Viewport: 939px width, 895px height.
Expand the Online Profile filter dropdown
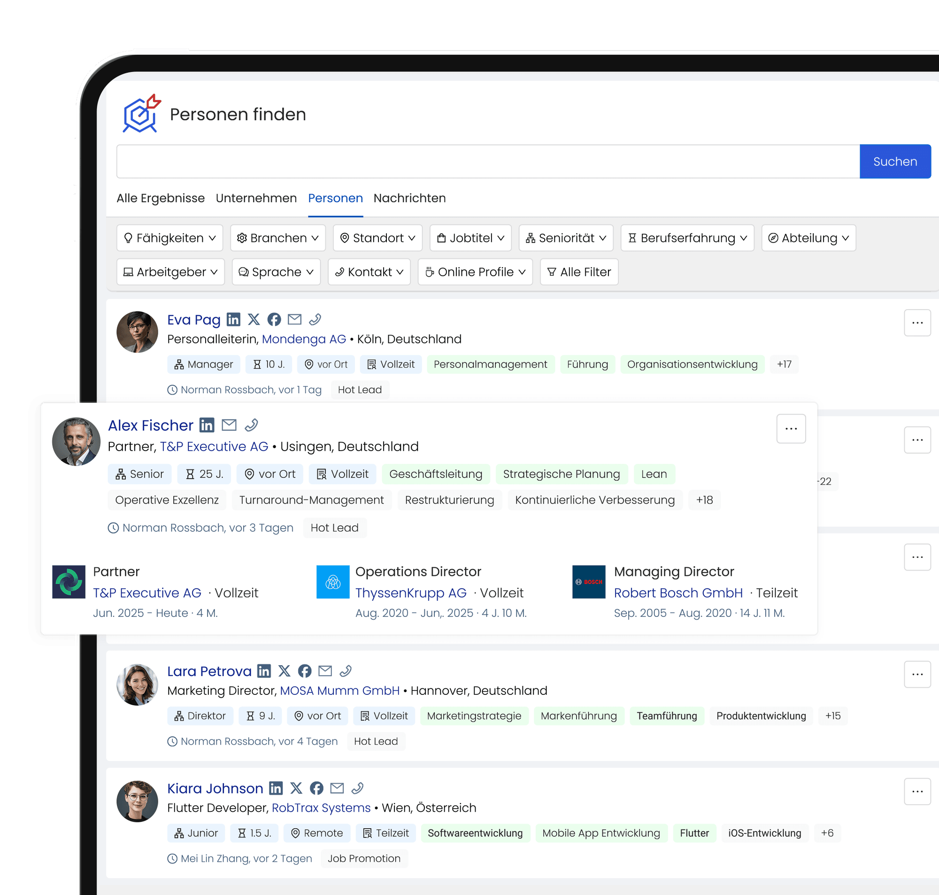(475, 272)
